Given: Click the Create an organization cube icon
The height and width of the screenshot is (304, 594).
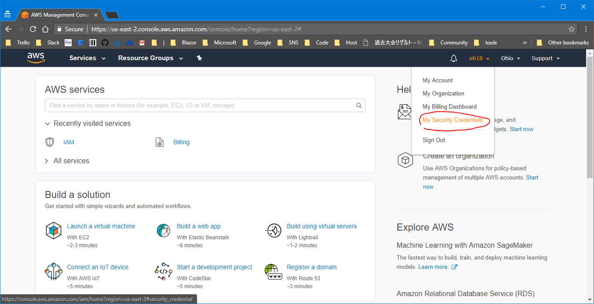Looking at the screenshot, I should point(405,160).
